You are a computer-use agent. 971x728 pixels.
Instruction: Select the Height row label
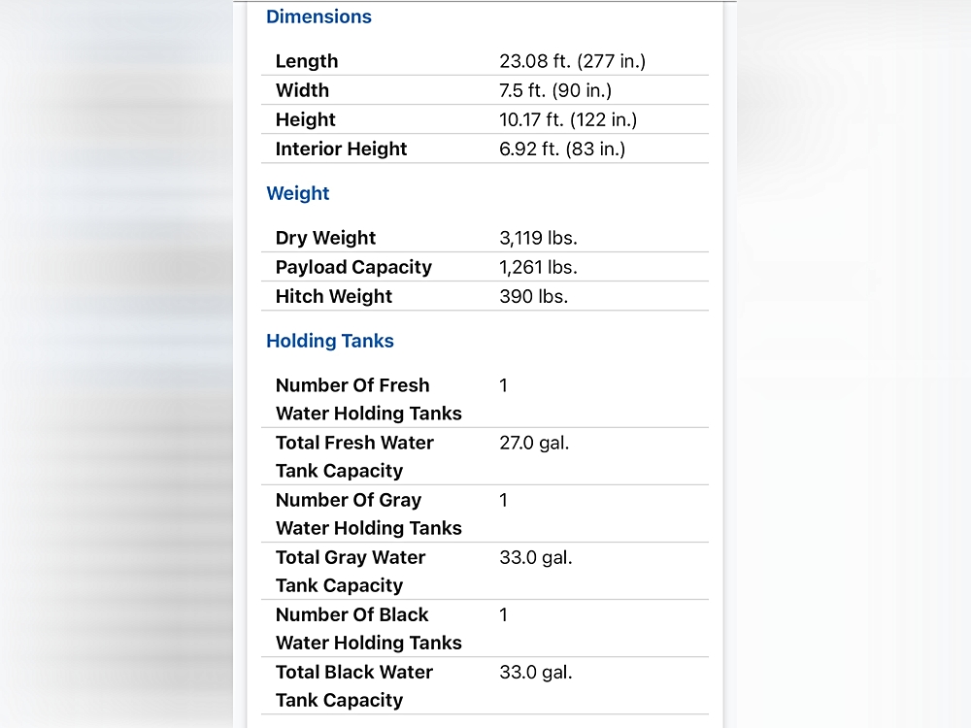tap(305, 119)
